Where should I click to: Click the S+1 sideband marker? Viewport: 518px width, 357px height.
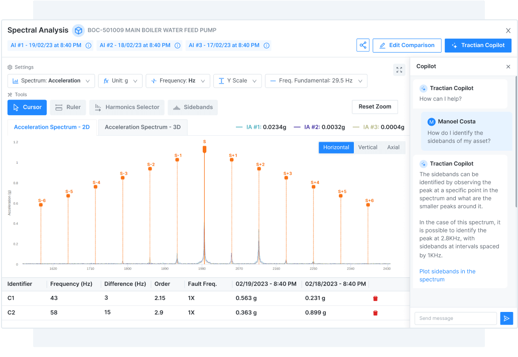[x=232, y=160]
